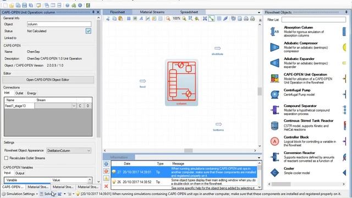352x198 pixels.
Task: Click the blue info filter icon in Information panel
Action: [x=106, y=164]
